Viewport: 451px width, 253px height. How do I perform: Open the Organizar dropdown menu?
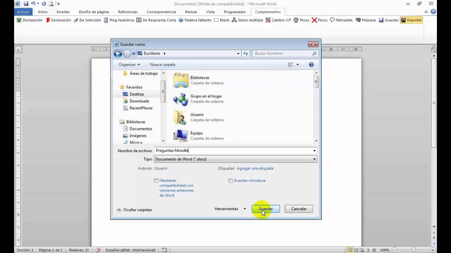coord(129,65)
